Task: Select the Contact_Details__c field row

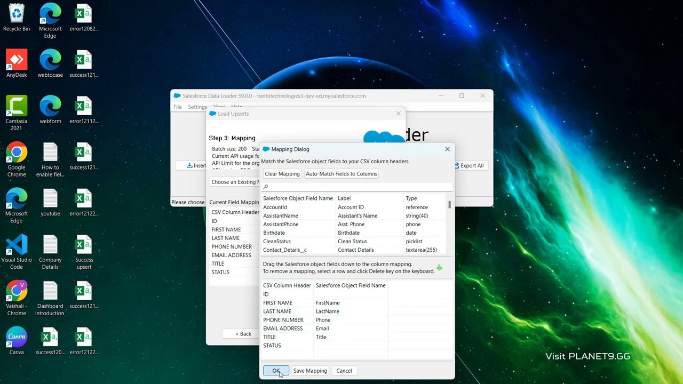Action: pyautogui.click(x=353, y=250)
